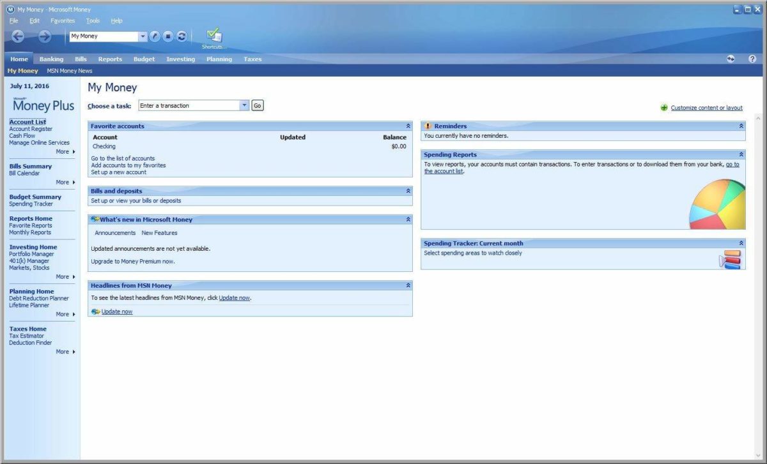
Task: Collapse the Favorite accounts panel
Action: [408, 126]
